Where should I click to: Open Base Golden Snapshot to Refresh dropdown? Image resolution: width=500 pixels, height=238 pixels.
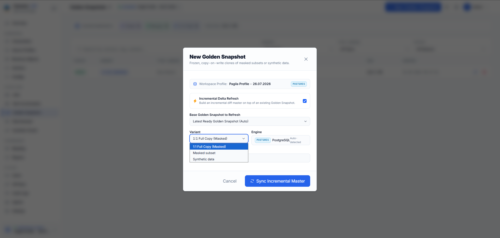click(250, 121)
